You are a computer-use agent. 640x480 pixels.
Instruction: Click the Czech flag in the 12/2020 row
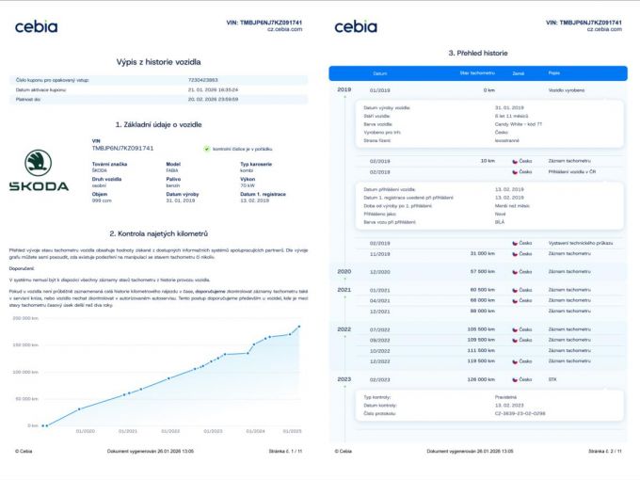pyautogui.click(x=515, y=270)
